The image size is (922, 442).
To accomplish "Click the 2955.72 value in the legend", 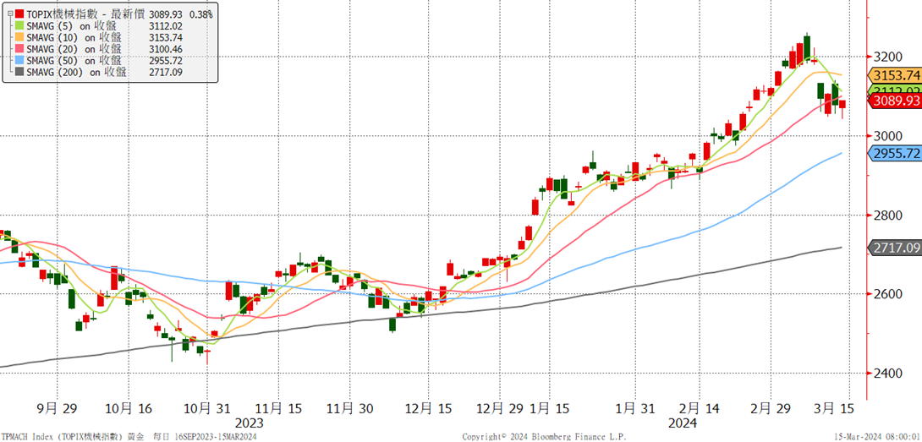I will pyautogui.click(x=166, y=61).
